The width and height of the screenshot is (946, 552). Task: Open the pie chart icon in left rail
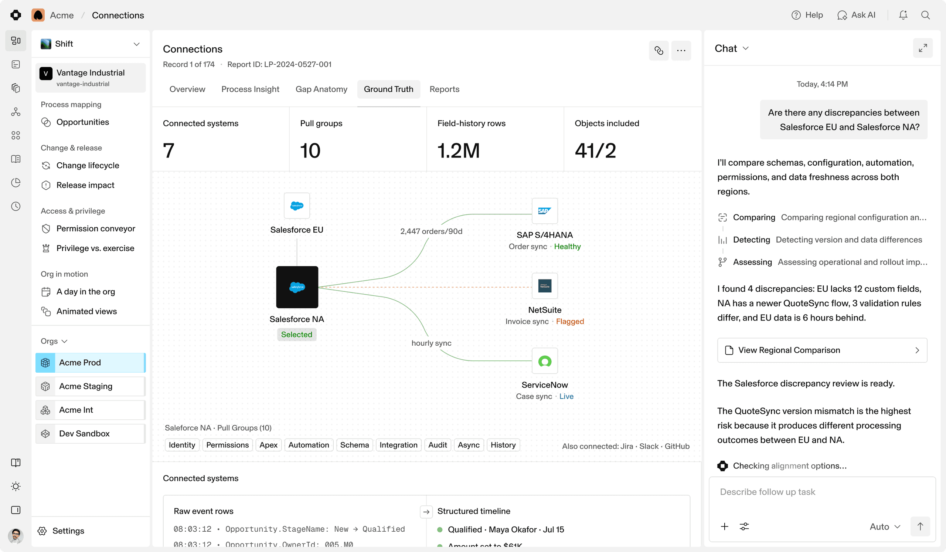(16, 183)
